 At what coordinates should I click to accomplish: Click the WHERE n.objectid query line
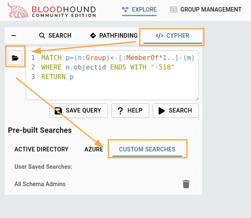(108, 67)
